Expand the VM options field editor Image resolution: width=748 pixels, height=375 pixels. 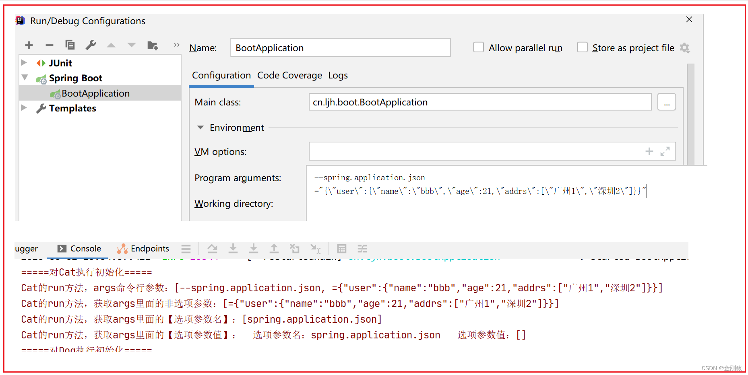tap(665, 151)
